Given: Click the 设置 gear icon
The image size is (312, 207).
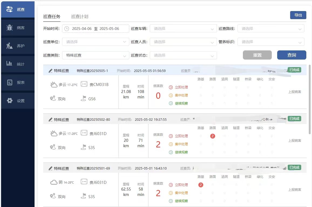Looking at the screenshot, I should [x=9, y=101].
